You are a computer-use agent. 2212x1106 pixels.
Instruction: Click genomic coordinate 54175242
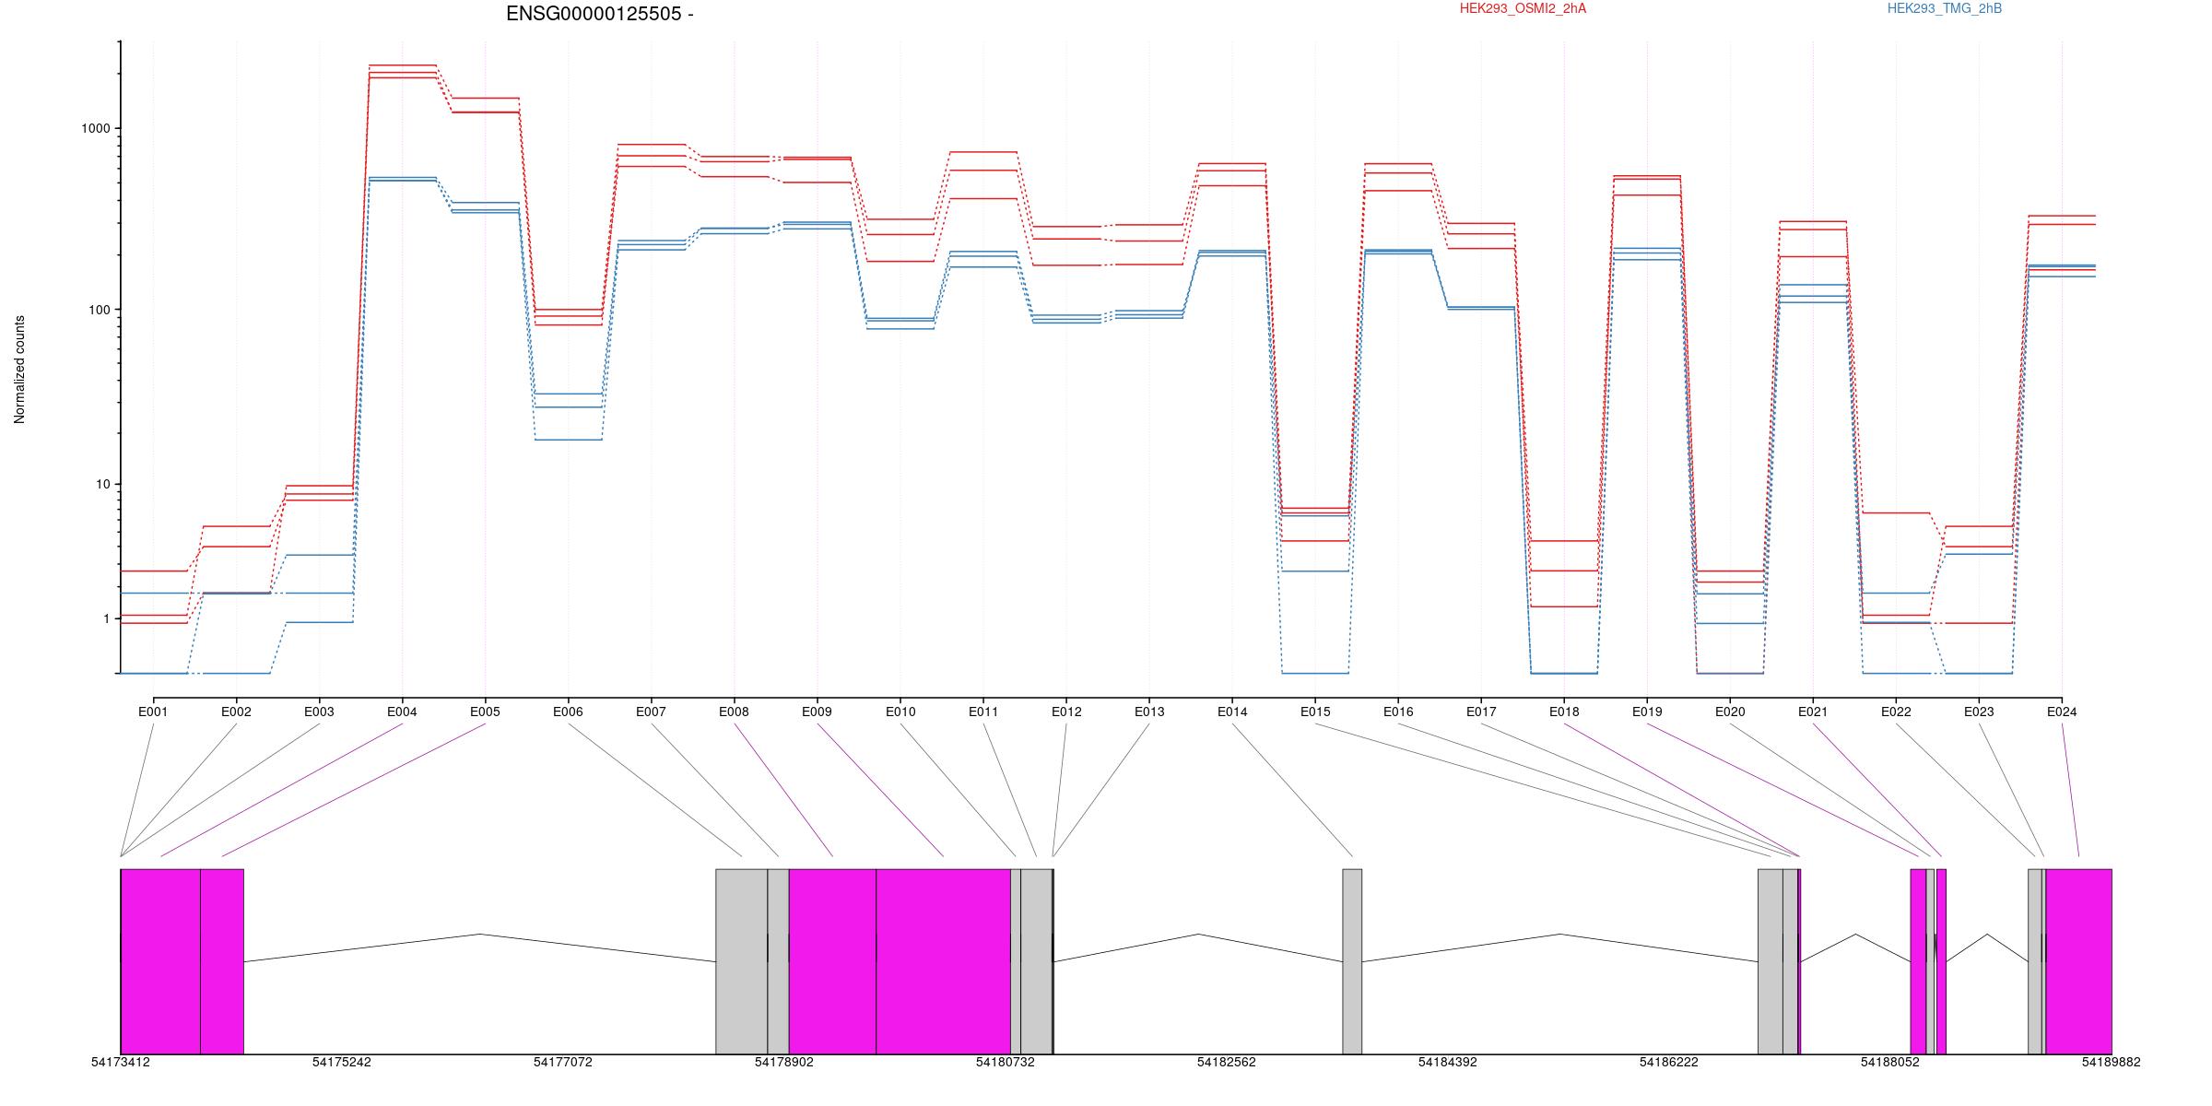(x=342, y=1062)
